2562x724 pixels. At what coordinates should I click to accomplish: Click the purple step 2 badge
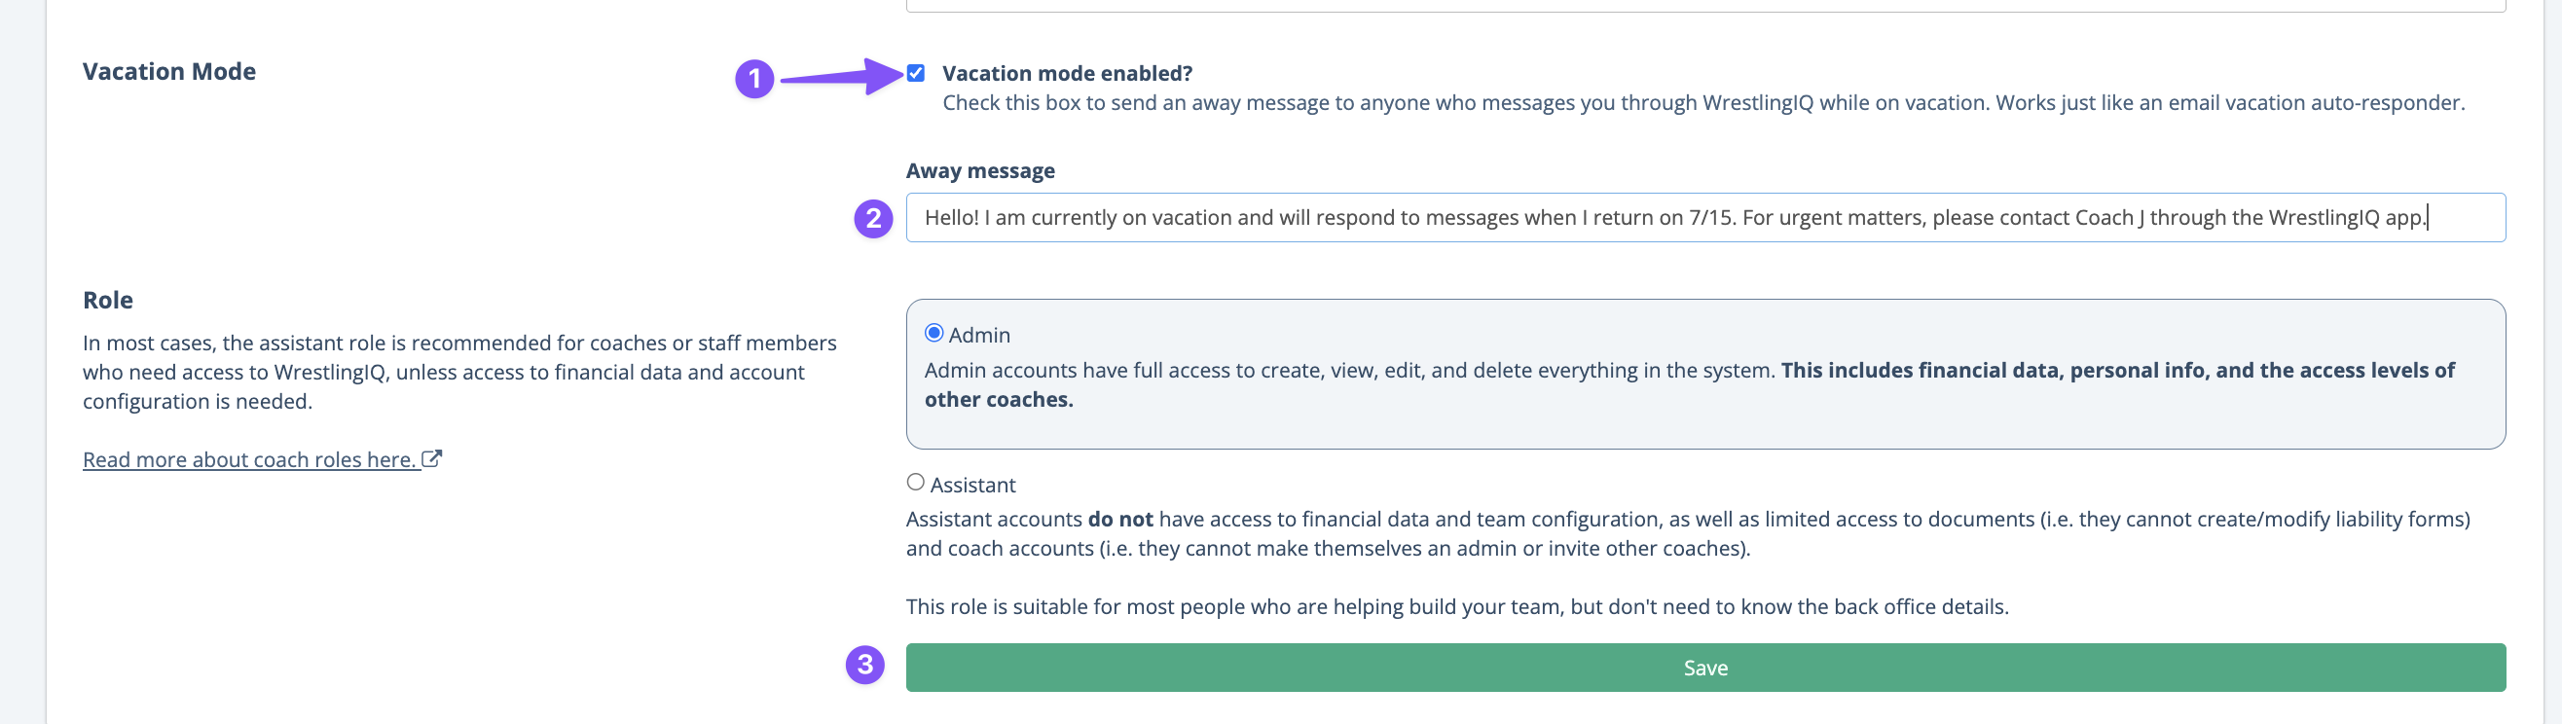pyautogui.click(x=873, y=218)
